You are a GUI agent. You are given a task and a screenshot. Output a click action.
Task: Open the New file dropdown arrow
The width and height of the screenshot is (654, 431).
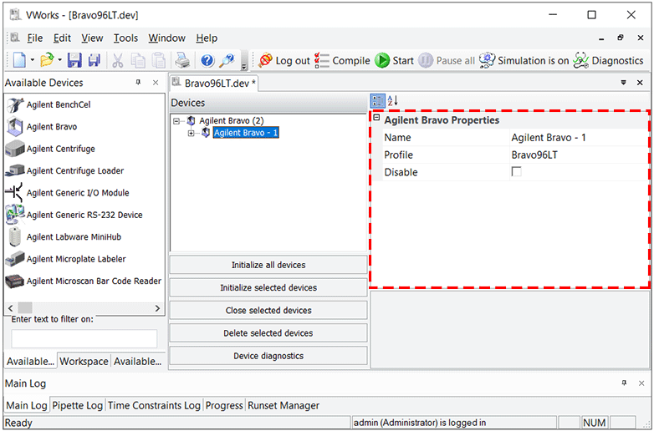coord(33,60)
